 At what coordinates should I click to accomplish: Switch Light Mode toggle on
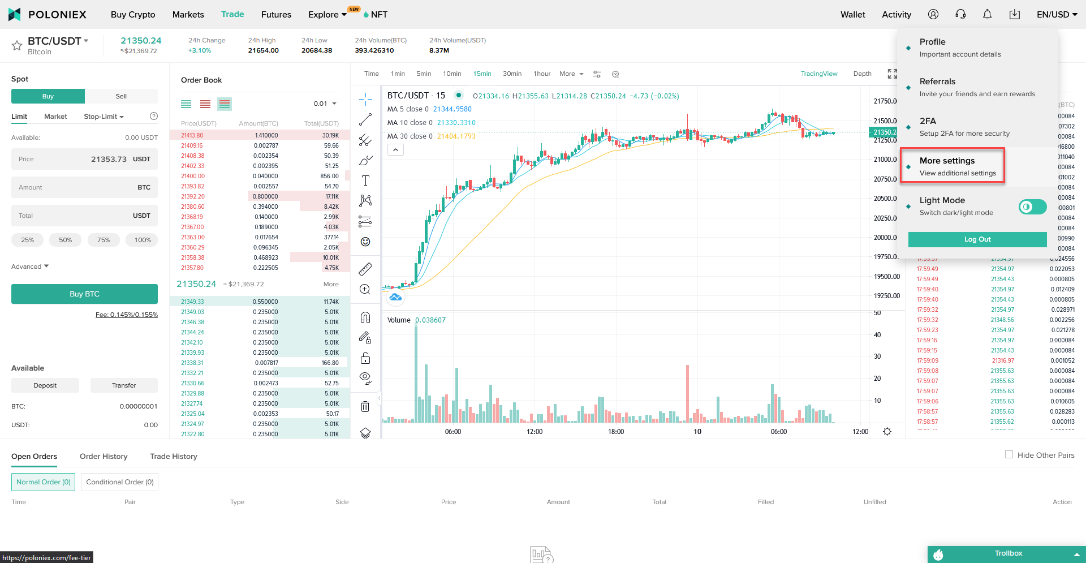pos(1032,207)
